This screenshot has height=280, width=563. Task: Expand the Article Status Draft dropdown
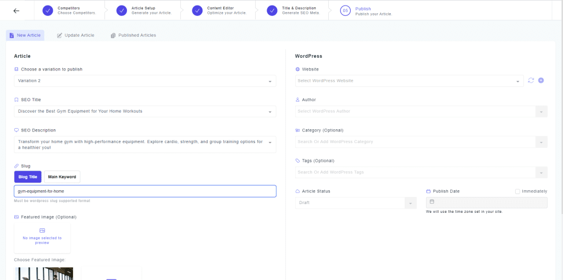click(356, 203)
